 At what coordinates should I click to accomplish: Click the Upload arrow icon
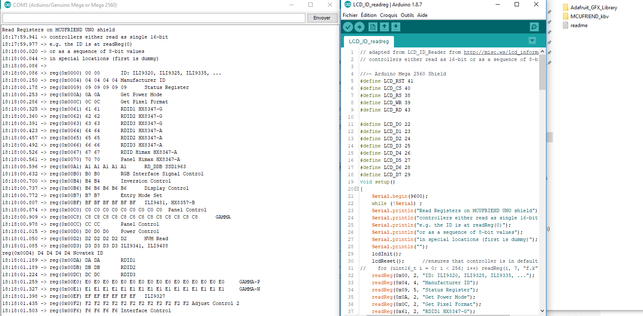(359, 27)
